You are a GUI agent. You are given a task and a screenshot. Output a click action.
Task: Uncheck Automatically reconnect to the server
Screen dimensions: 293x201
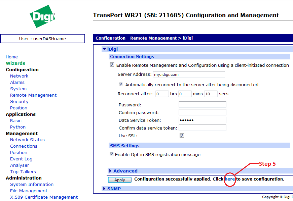121,85
